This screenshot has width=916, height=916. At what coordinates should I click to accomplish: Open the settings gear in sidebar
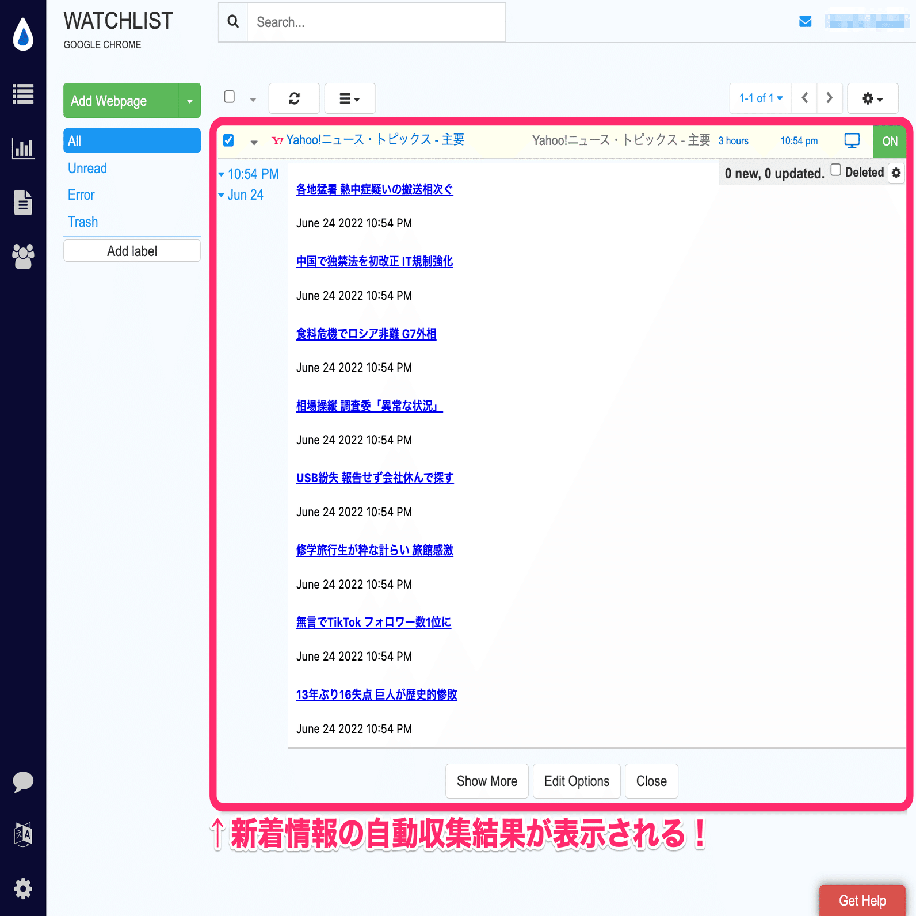pyautogui.click(x=23, y=889)
